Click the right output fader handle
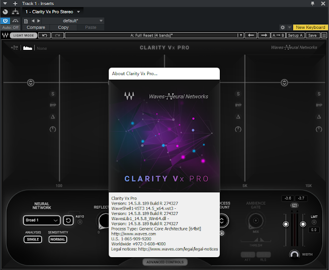The width and height of the screenshot is (329, 270). tap(303, 224)
